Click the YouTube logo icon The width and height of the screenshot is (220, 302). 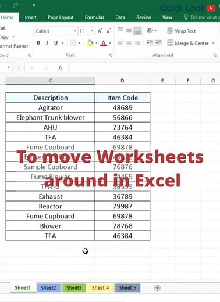pyautogui.click(x=211, y=8)
